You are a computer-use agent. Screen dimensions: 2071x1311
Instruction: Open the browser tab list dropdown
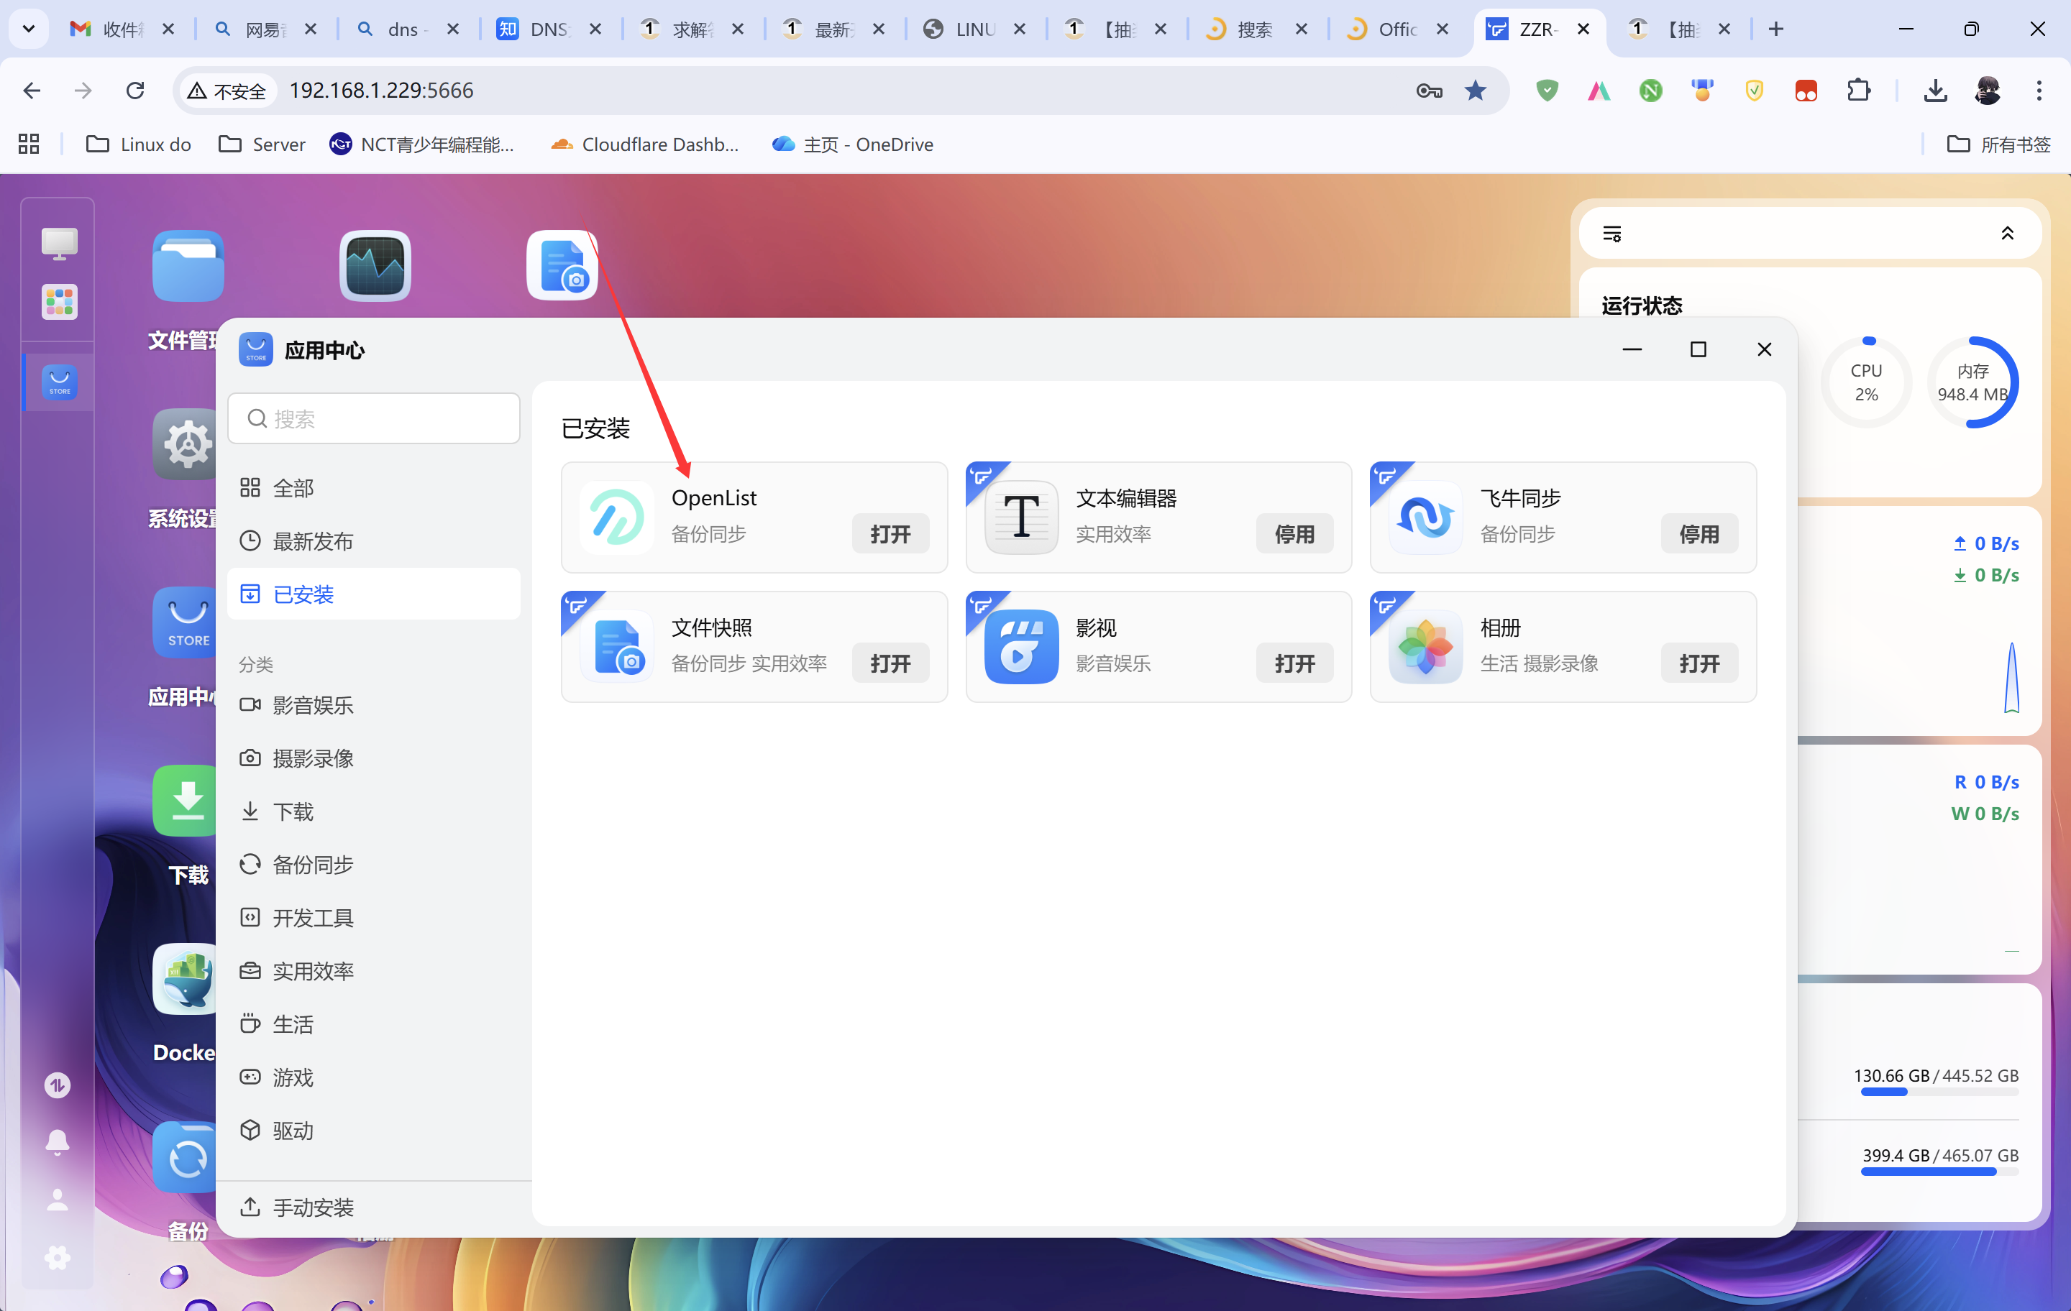[28, 29]
